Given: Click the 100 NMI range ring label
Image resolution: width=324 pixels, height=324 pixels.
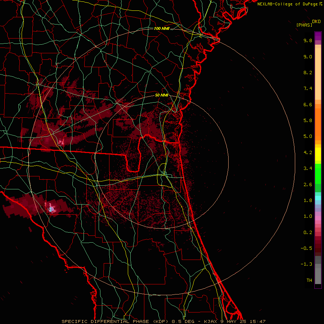Looking at the screenshot, I should pos(162,28).
